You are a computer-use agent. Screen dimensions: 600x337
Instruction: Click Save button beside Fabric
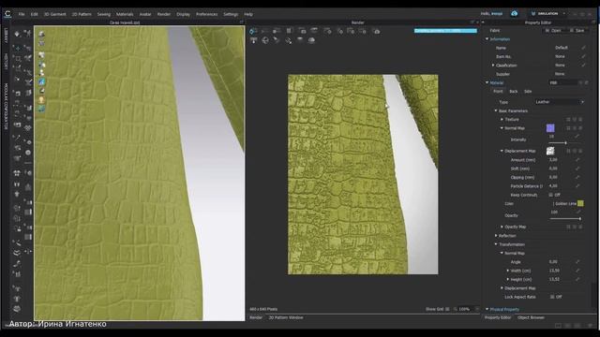[x=577, y=31]
